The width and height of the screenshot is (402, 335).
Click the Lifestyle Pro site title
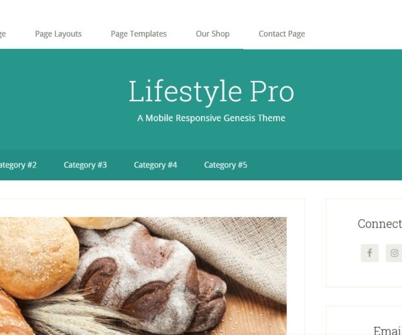point(211,92)
